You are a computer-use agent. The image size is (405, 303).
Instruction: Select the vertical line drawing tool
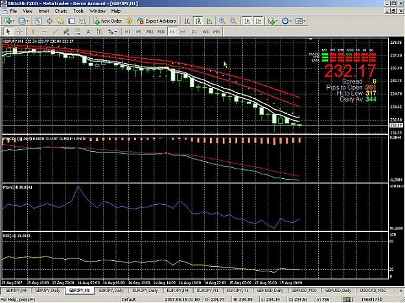click(x=33, y=32)
